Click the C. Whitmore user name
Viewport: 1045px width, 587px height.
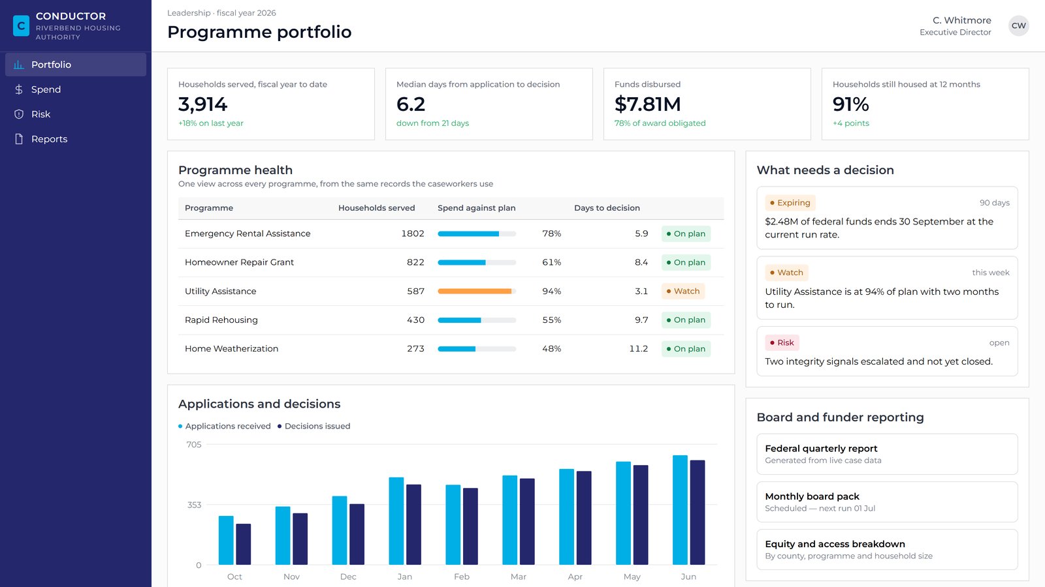click(962, 20)
